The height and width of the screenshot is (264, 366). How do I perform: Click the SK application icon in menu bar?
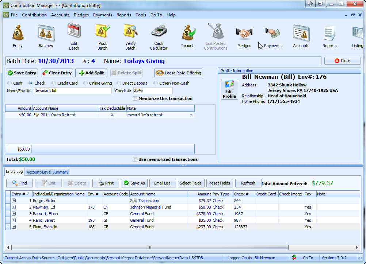6,15
